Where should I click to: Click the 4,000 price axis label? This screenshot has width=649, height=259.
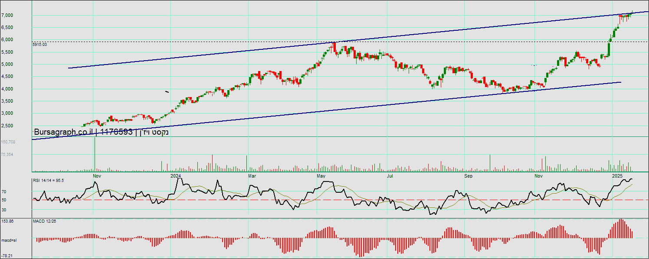click(7, 89)
